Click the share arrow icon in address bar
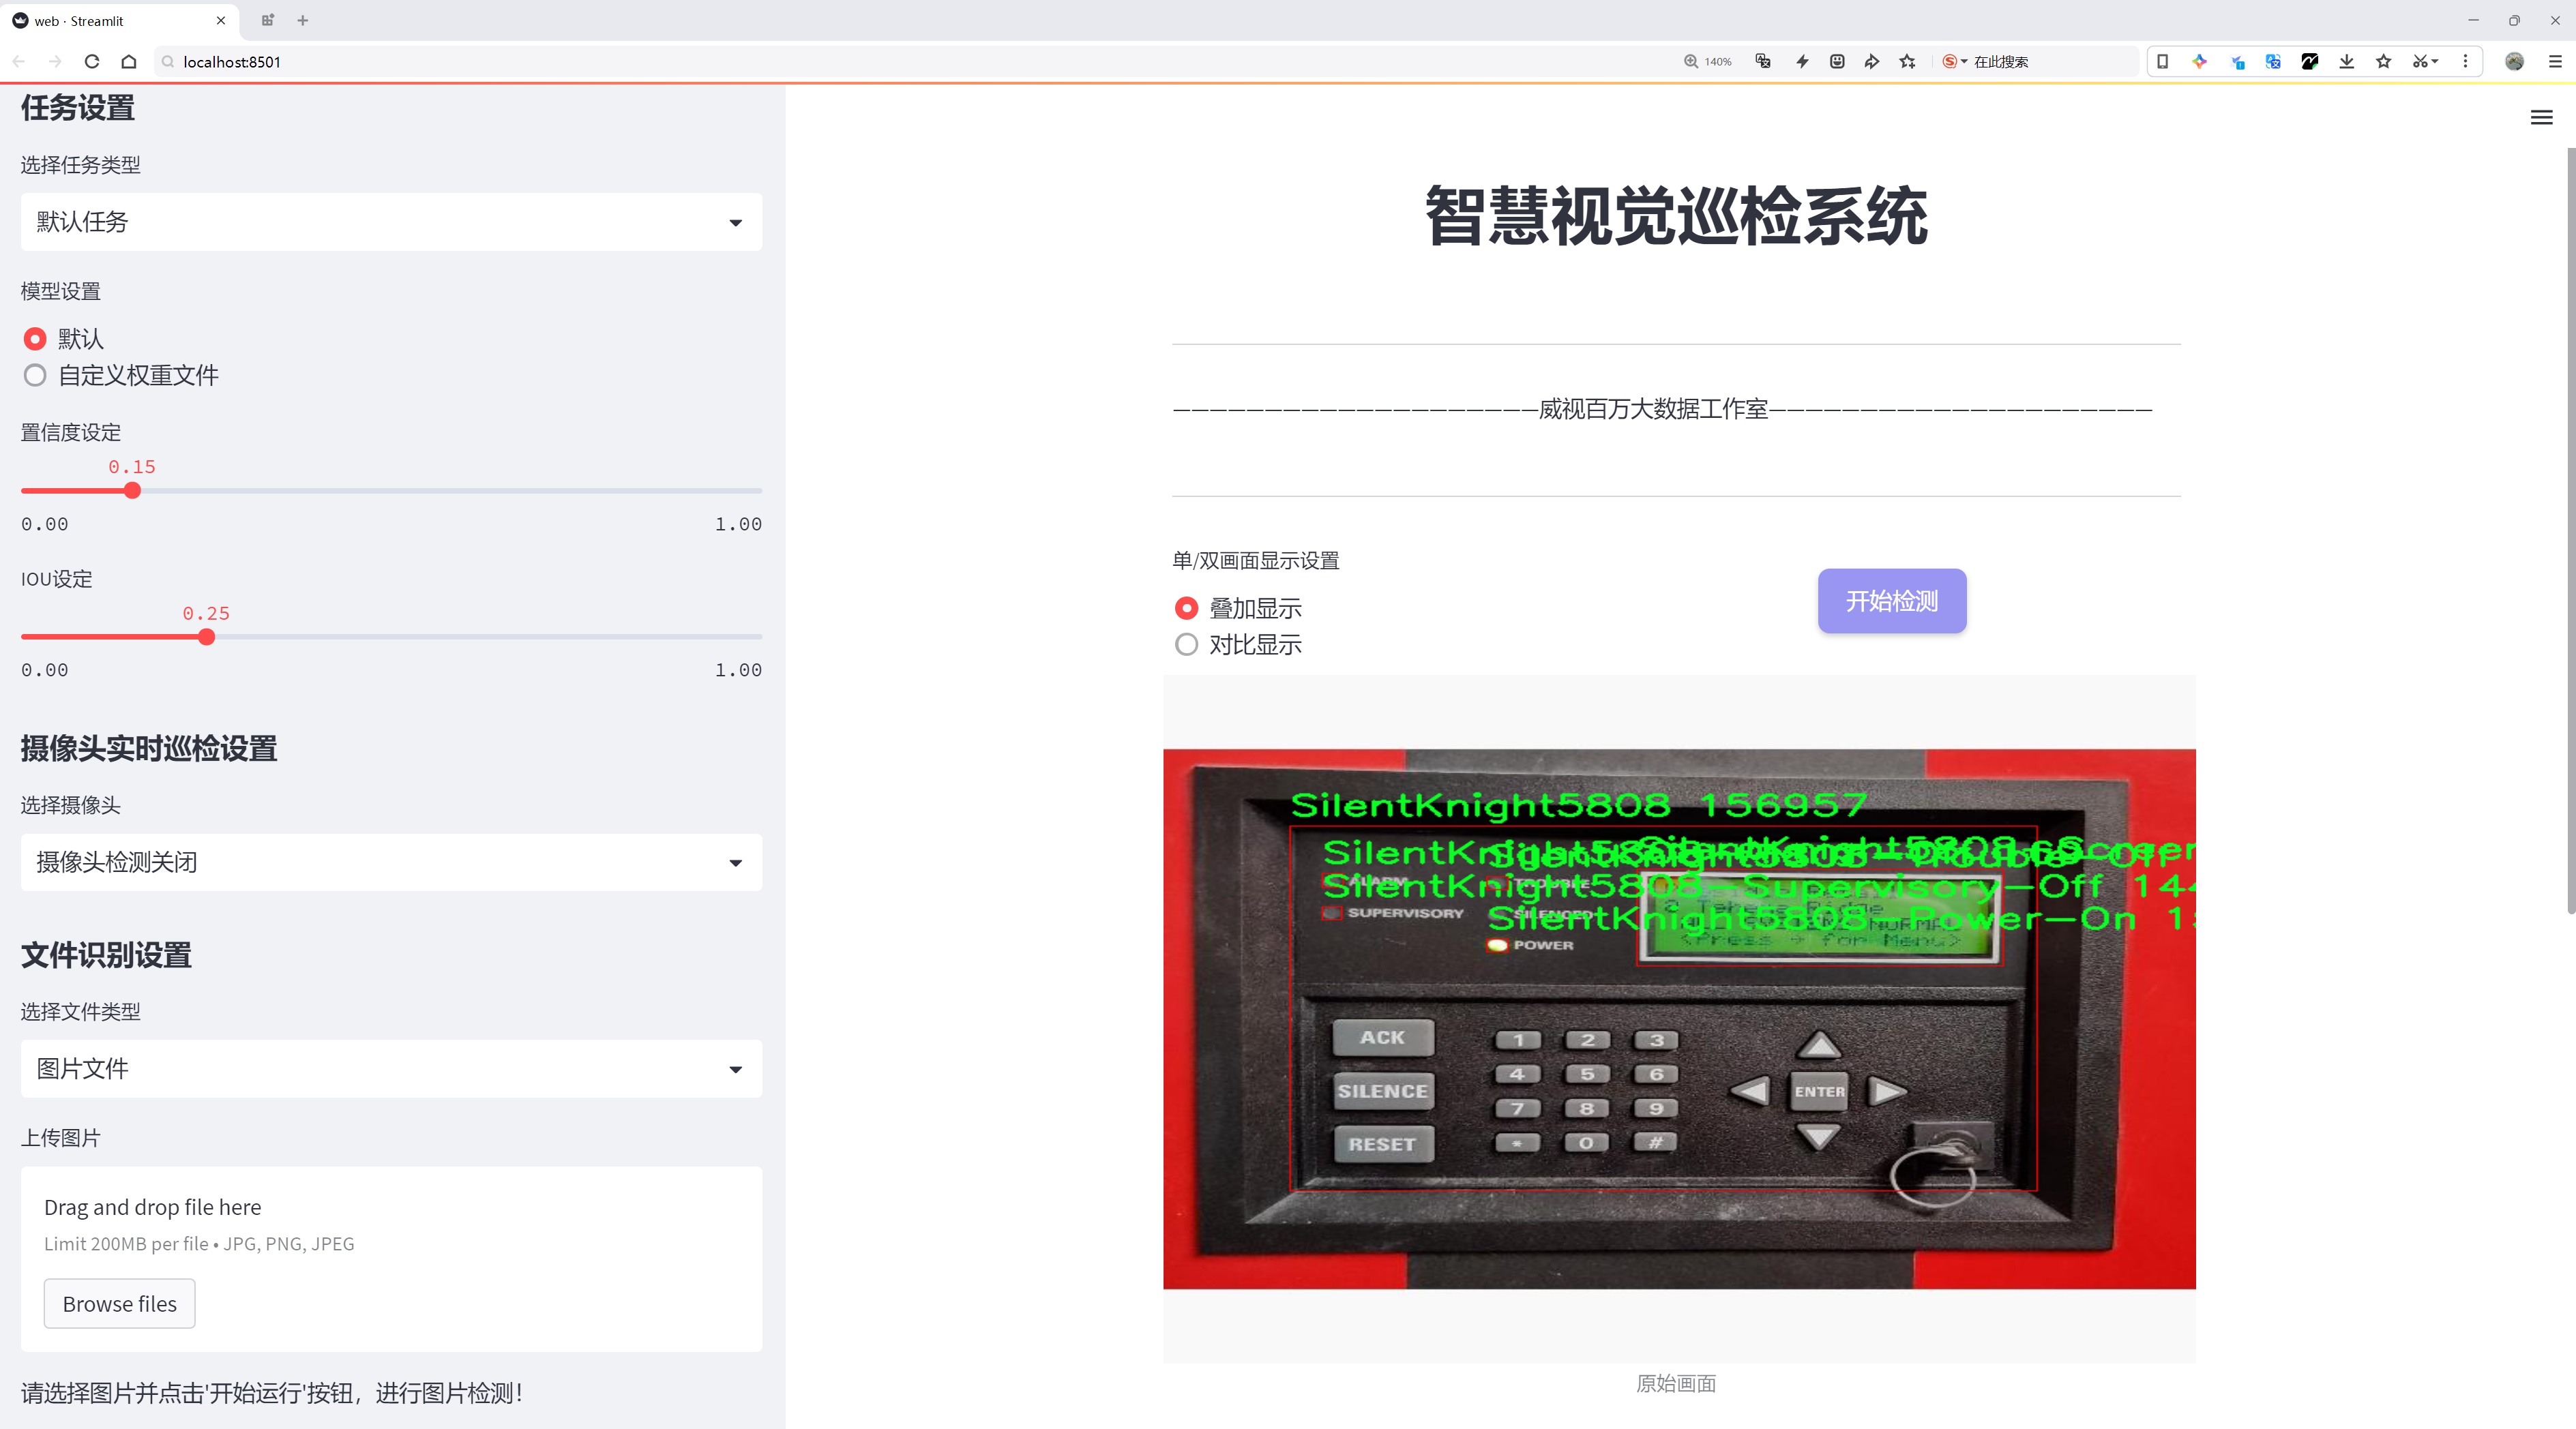The width and height of the screenshot is (2576, 1429). (1872, 61)
